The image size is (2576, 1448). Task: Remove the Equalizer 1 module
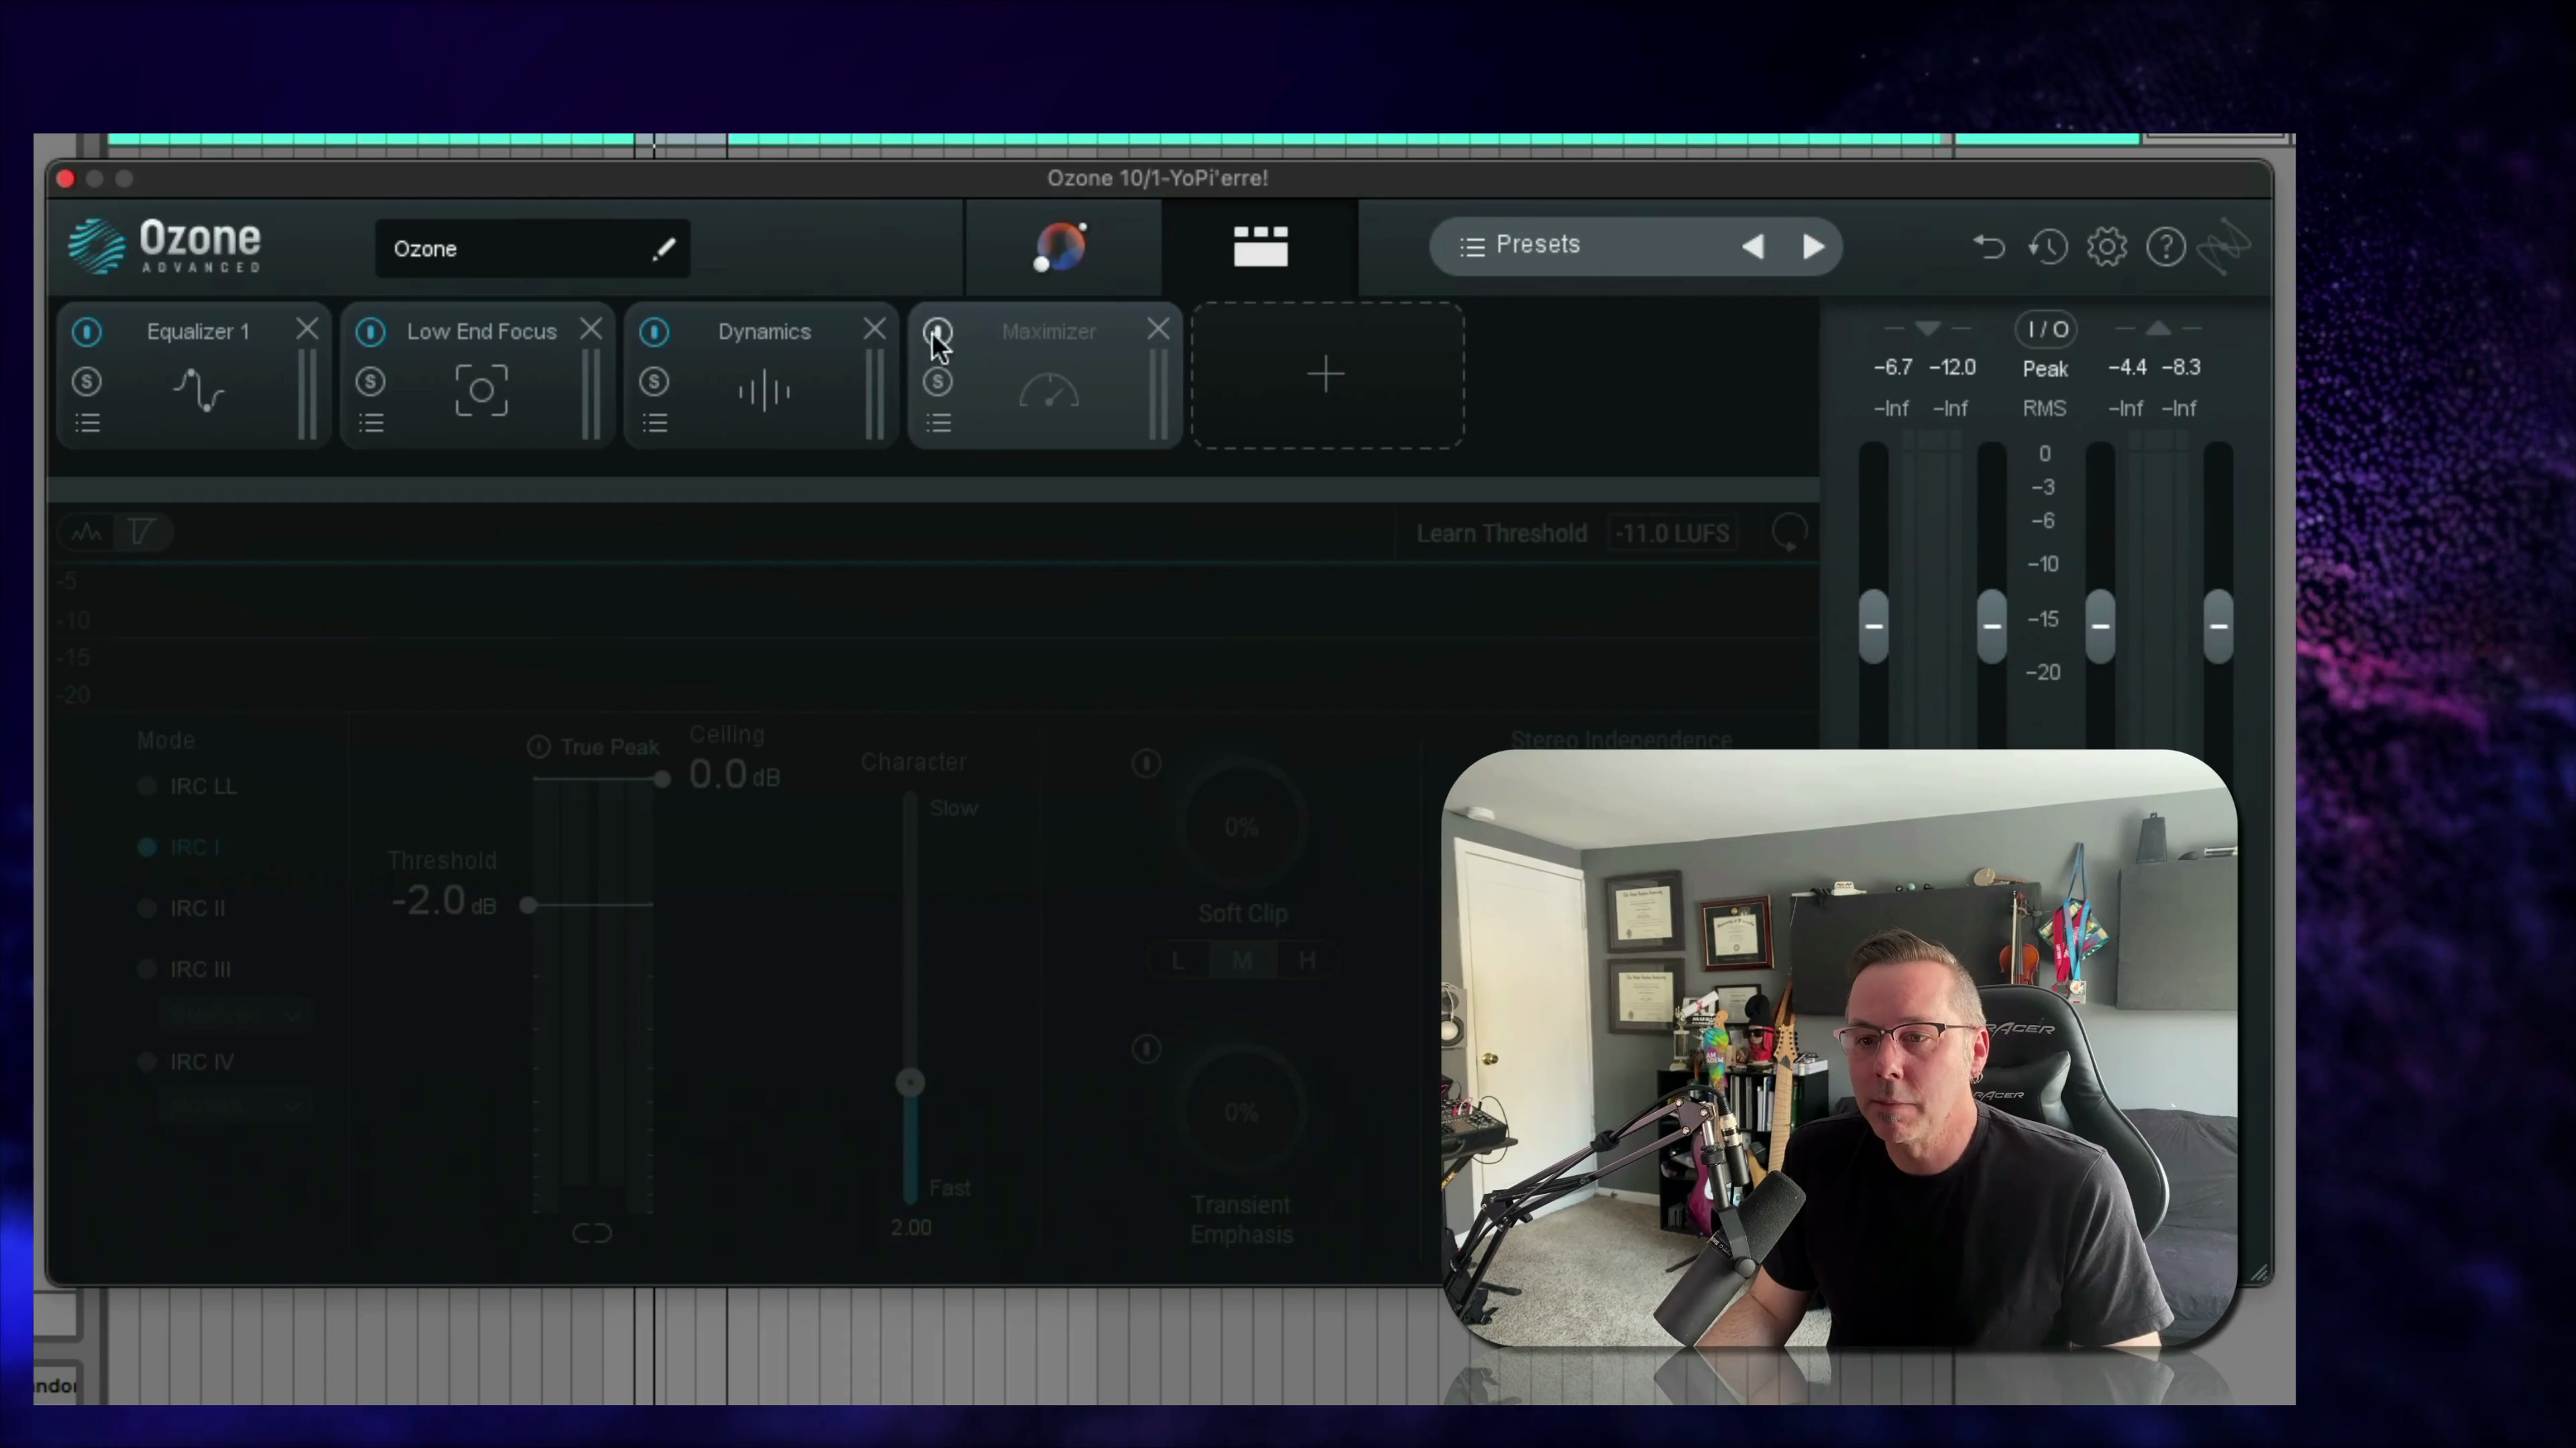point(307,330)
